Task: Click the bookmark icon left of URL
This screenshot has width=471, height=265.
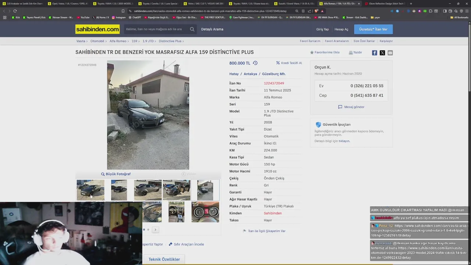Action: click(123, 11)
